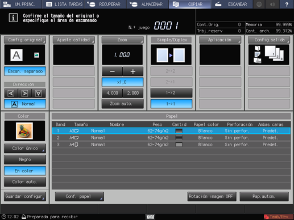Select tray 1 A3 paper row
Screen dimensions: 294x220
click(171, 131)
